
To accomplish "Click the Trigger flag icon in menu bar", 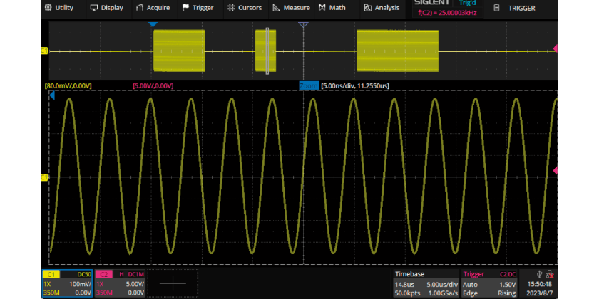I will coord(186,8).
